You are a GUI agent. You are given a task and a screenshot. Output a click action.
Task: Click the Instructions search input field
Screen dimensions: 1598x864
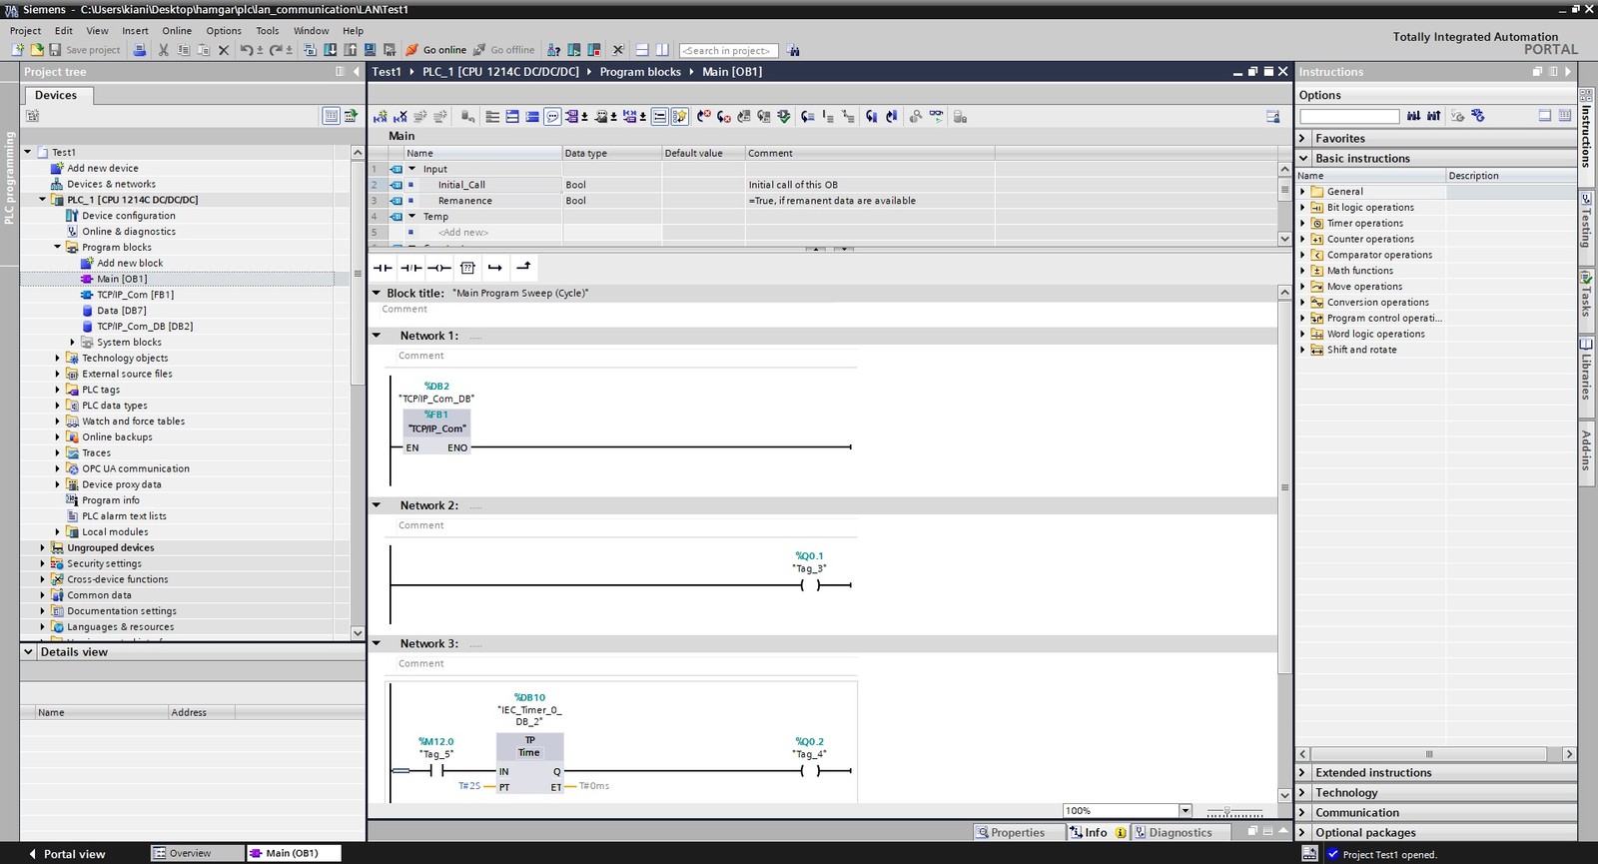point(1349,117)
